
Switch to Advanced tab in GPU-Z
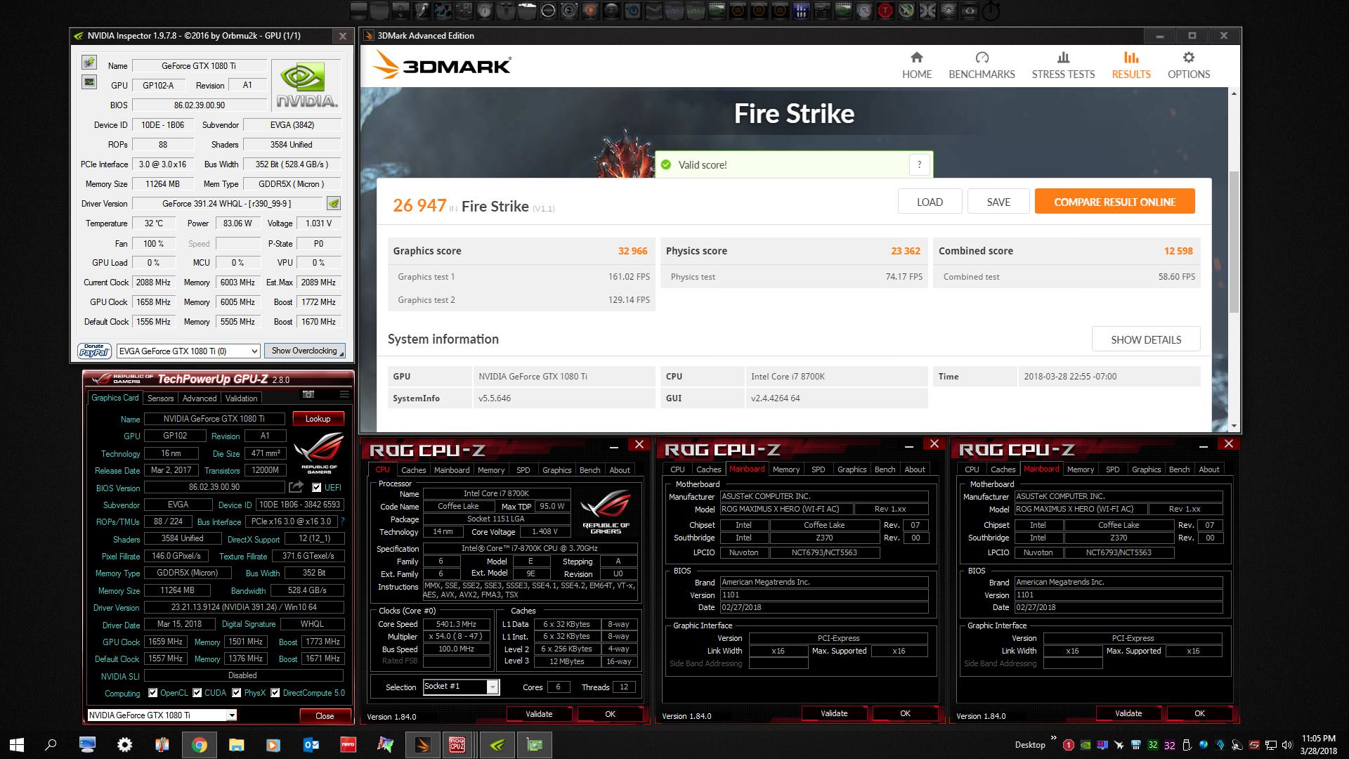pos(200,398)
